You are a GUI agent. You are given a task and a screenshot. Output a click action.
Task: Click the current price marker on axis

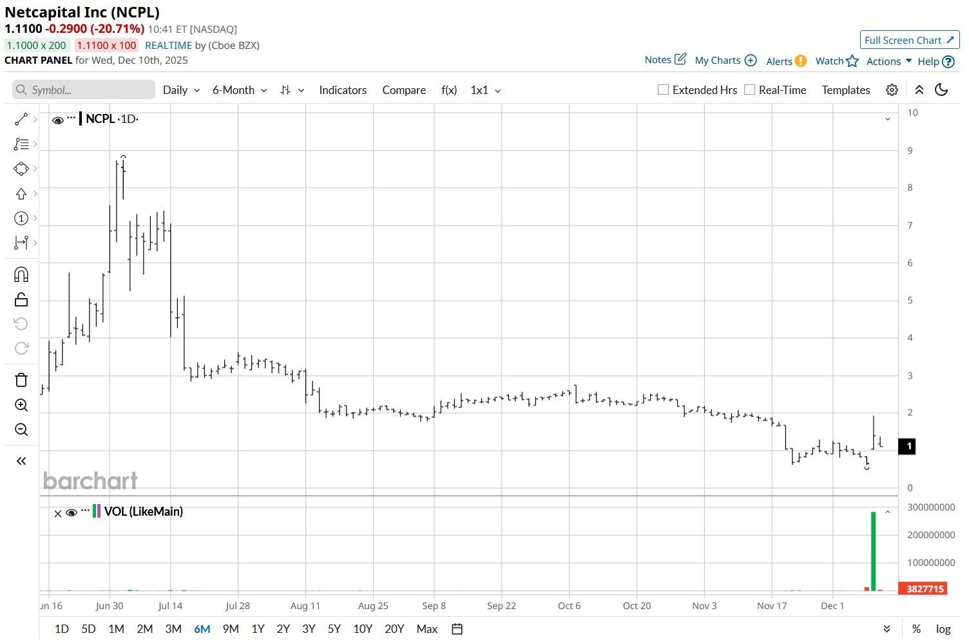pos(907,446)
